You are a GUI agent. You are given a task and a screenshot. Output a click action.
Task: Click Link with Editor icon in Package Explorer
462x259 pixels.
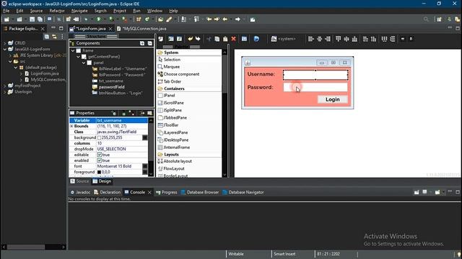point(54,37)
